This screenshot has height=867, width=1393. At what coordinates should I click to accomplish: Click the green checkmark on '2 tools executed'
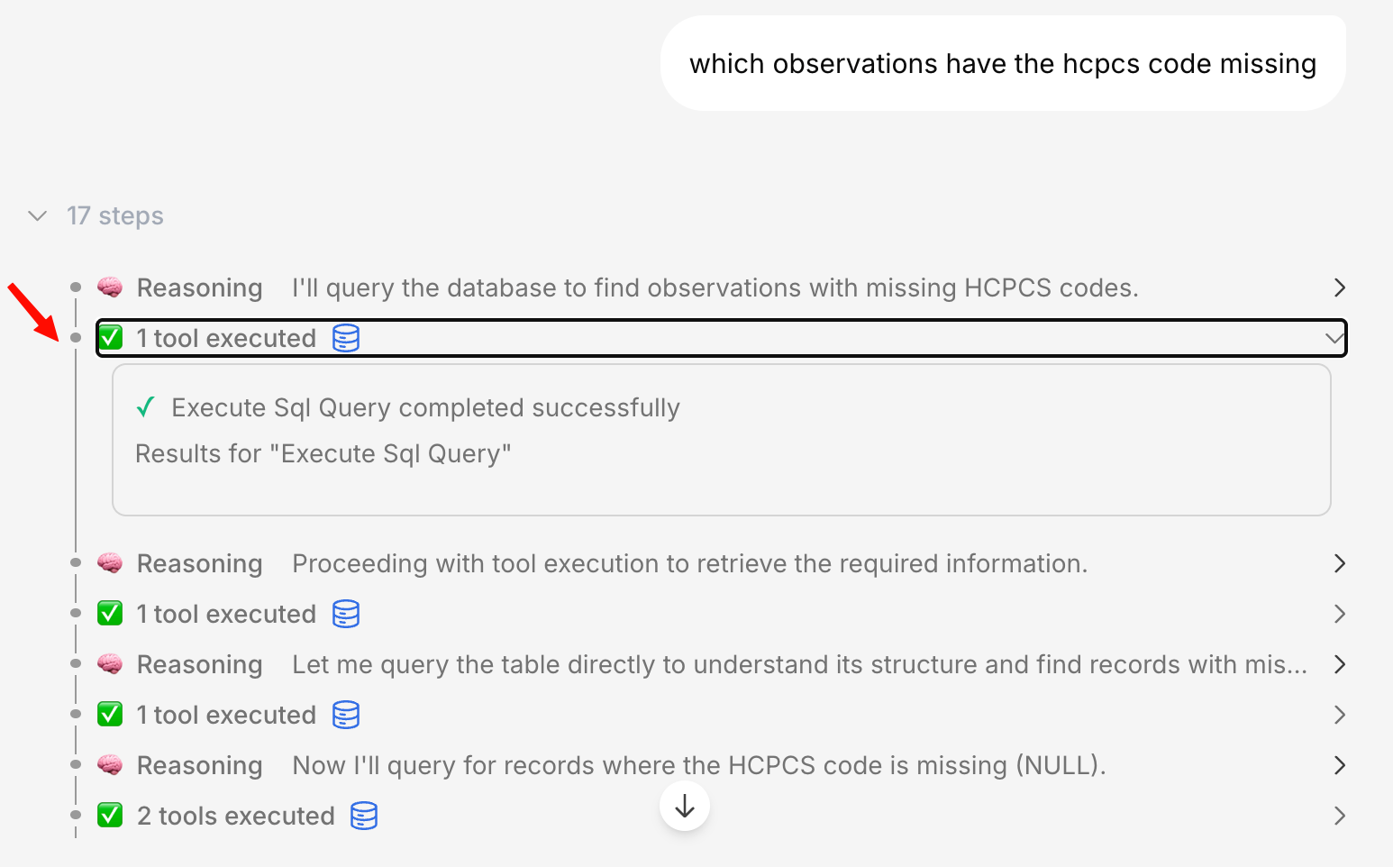pyautogui.click(x=110, y=816)
